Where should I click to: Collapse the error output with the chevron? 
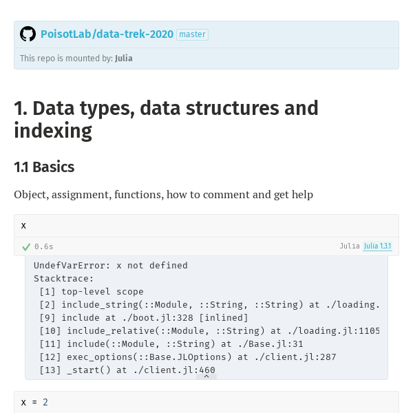point(206,377)
